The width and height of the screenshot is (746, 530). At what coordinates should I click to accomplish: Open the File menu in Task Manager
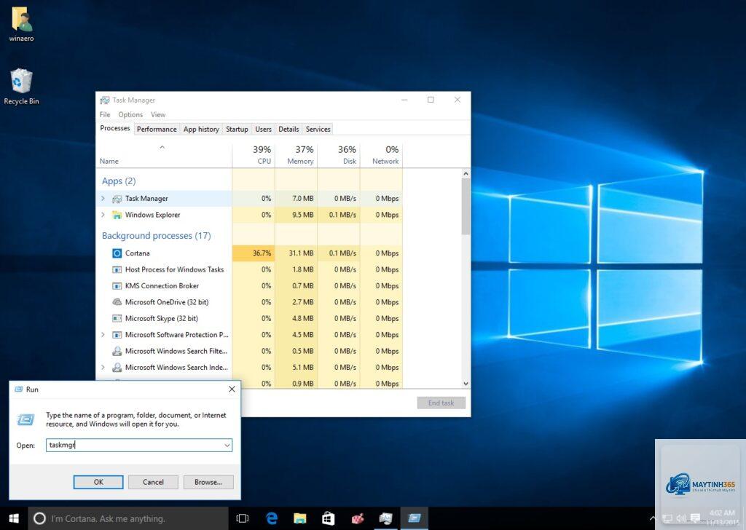pyautogui.click(x=105, y=114)
